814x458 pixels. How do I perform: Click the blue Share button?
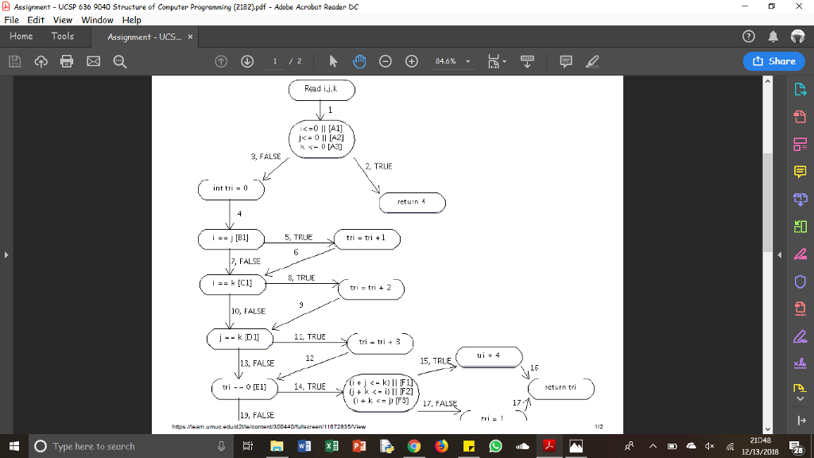pos(773,60)
